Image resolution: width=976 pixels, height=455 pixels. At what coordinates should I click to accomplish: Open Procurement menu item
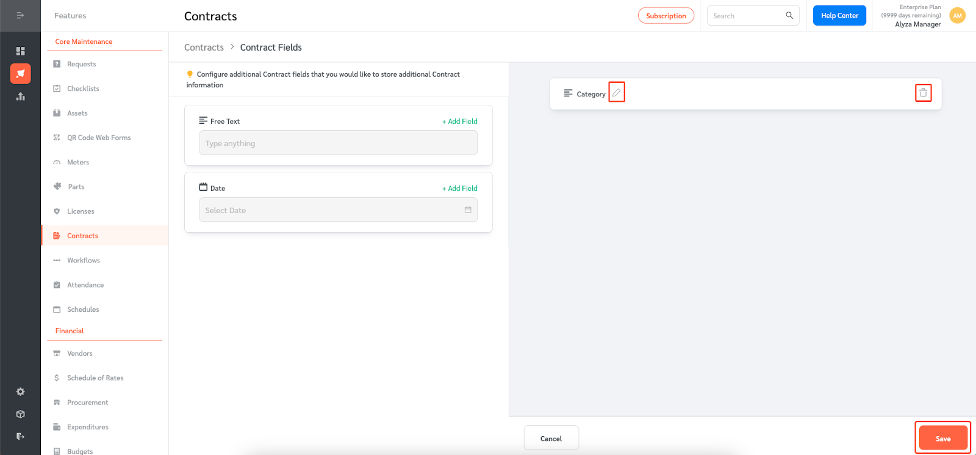87,403
